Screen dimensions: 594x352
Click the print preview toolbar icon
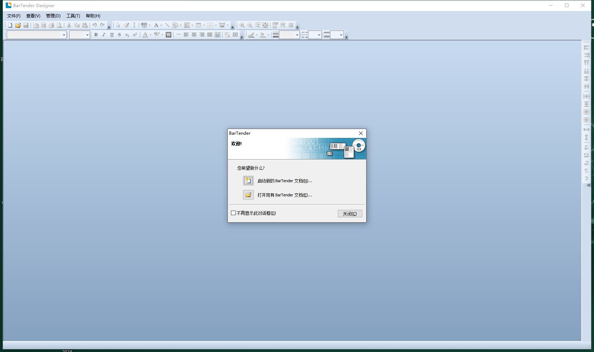tap(59, 25)
